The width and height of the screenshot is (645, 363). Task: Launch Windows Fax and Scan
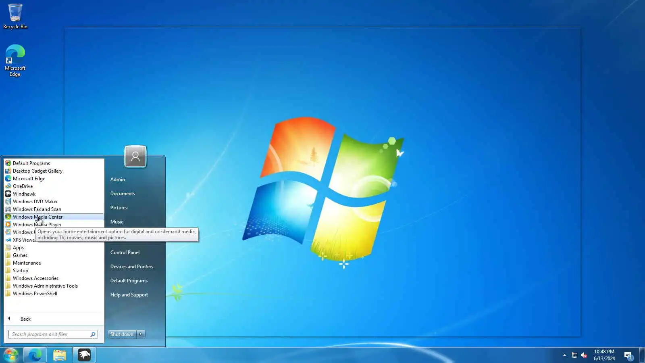point(54,209)
